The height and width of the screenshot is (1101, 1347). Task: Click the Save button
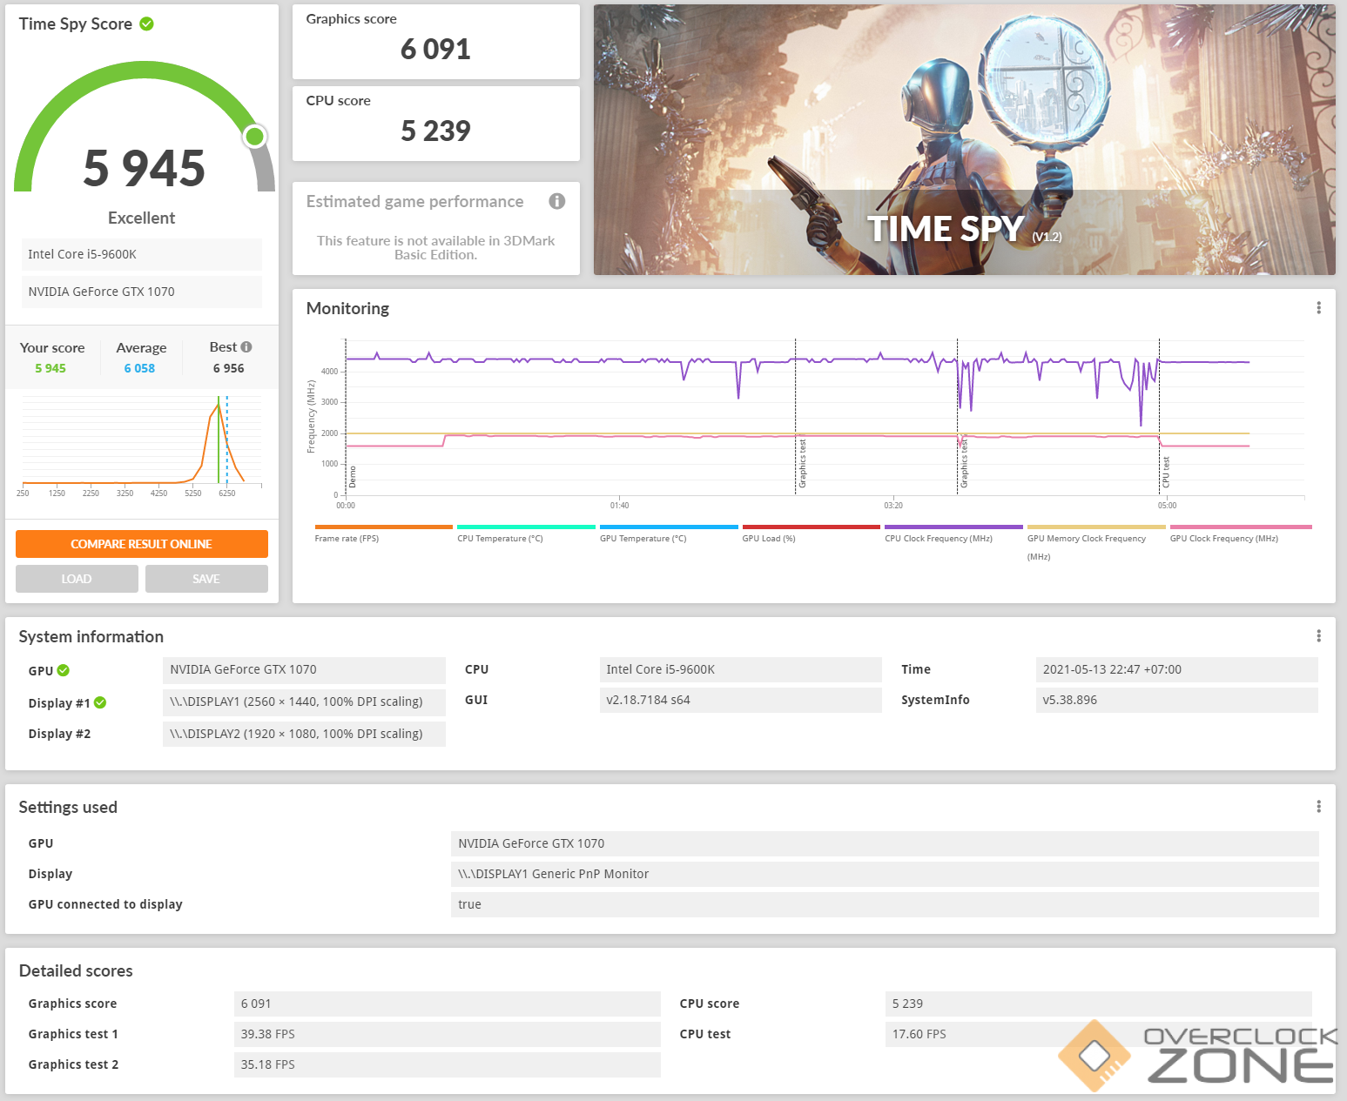coord(206,579)
